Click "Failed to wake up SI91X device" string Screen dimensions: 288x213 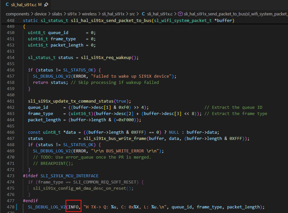(131, 76)
